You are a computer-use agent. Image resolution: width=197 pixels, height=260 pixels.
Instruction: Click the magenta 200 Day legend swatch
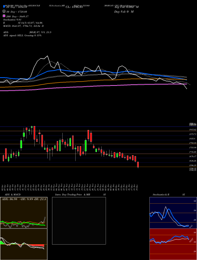4,16
